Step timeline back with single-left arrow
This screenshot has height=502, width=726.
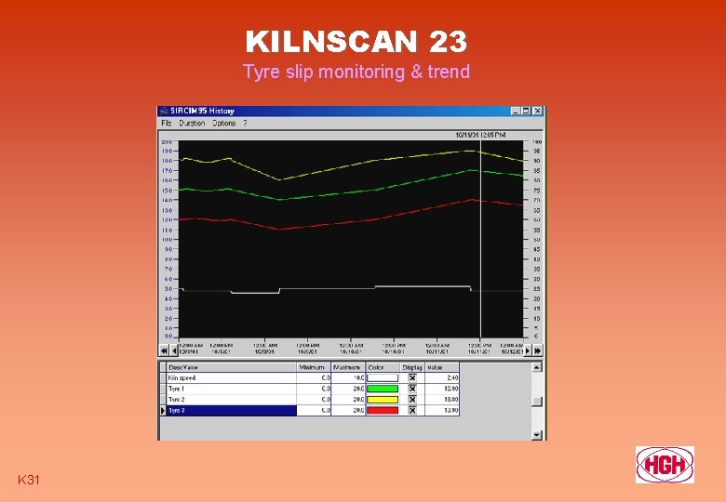(x=174, y=350)
